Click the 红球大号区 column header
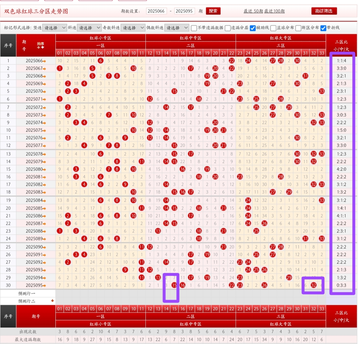 (x=281, y=38)
